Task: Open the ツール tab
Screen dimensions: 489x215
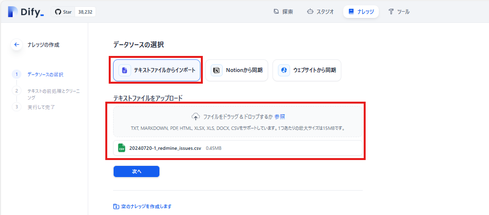Action: pyautogui.click(x=399, y=12)
